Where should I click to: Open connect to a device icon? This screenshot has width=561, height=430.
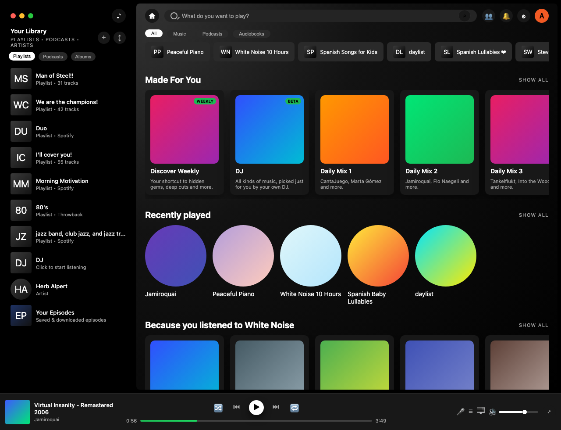(481, 411)
